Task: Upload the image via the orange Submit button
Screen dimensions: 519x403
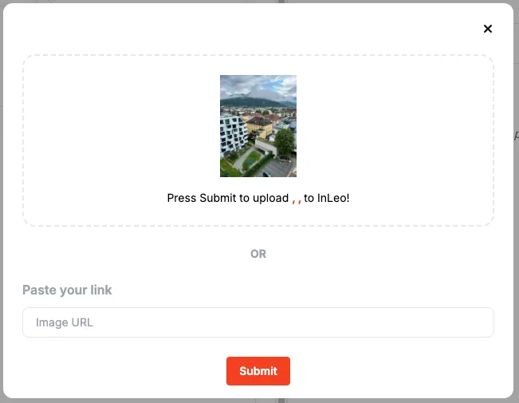Action: (258, 371)
